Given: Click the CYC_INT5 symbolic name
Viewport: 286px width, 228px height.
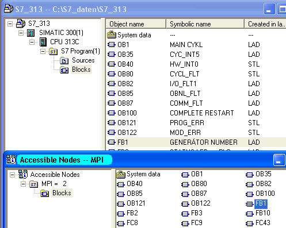Looking at the screenshot, I should click(x=185, y=55).
